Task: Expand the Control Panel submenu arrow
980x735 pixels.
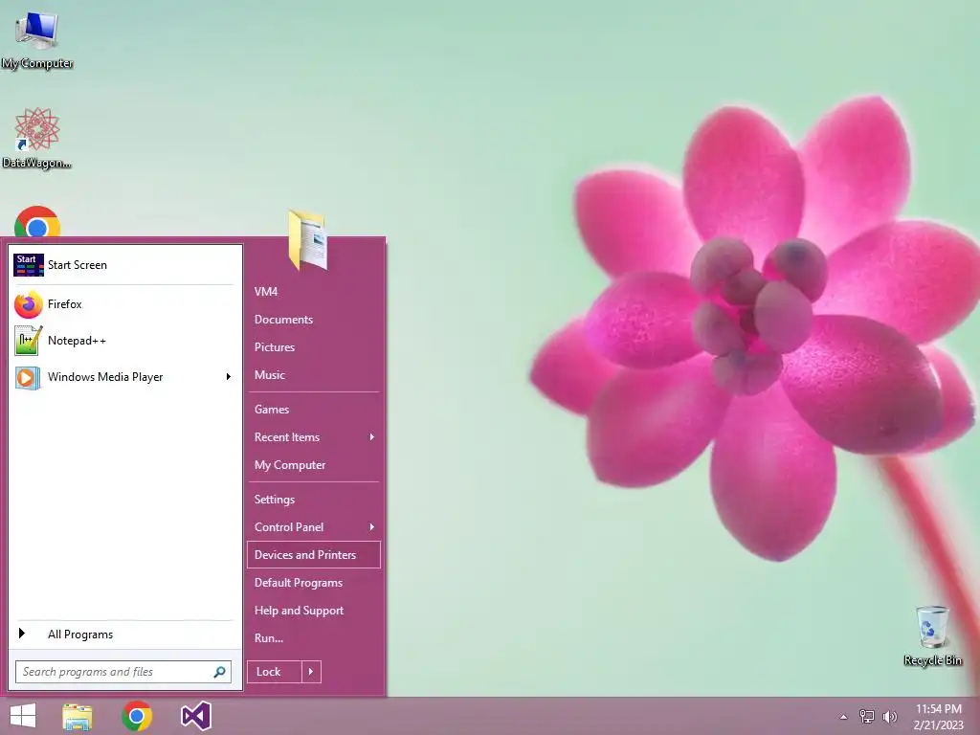Action: point(372,527)
